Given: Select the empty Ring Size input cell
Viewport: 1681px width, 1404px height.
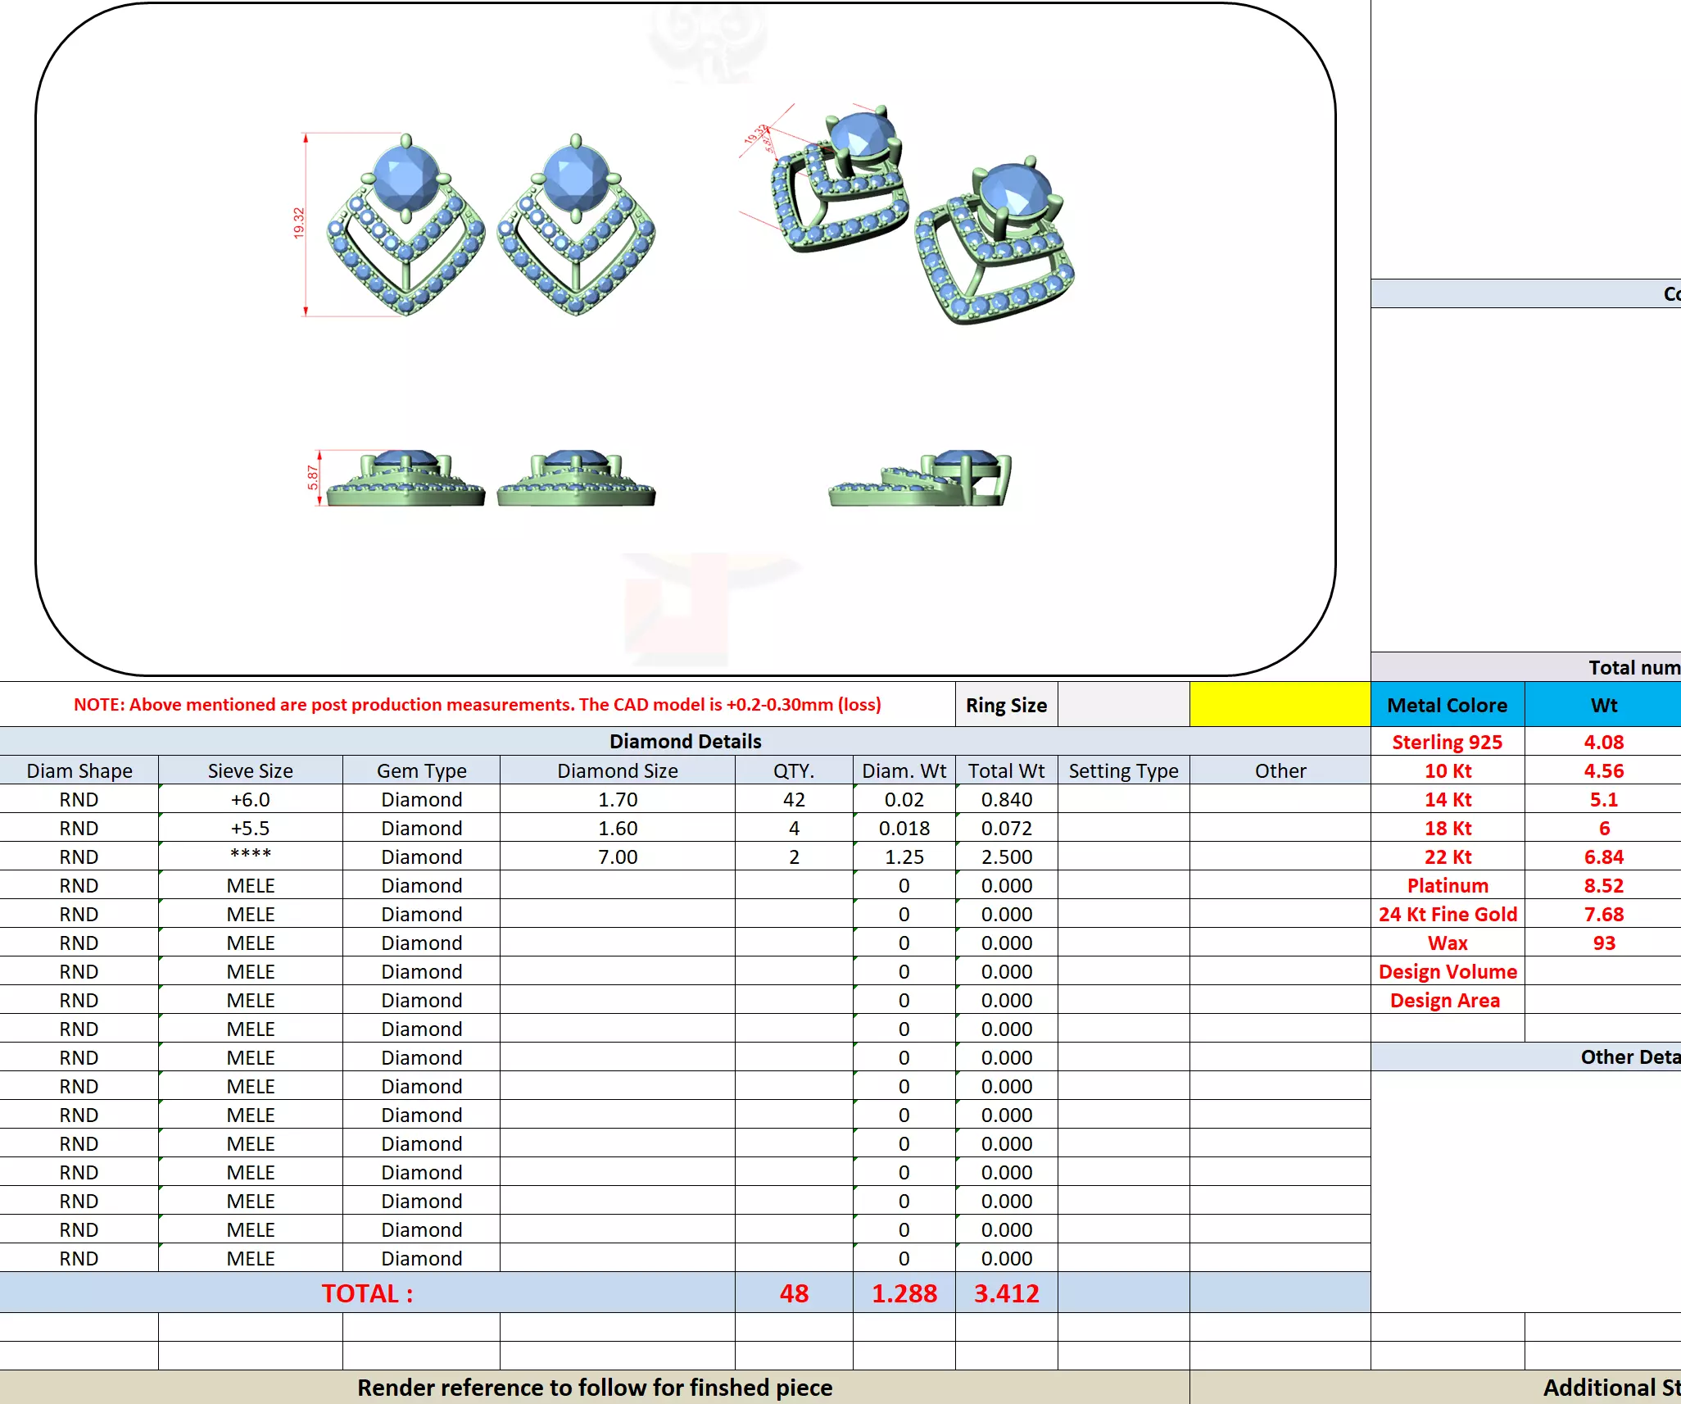Looking at the screenshot, I should click(1122, 704).
